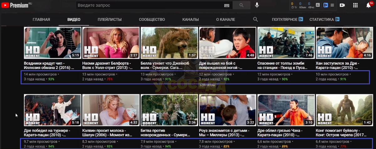Click the 6,6 млн просмотров text
Screen dimensions: 376x149
(274, 142)
